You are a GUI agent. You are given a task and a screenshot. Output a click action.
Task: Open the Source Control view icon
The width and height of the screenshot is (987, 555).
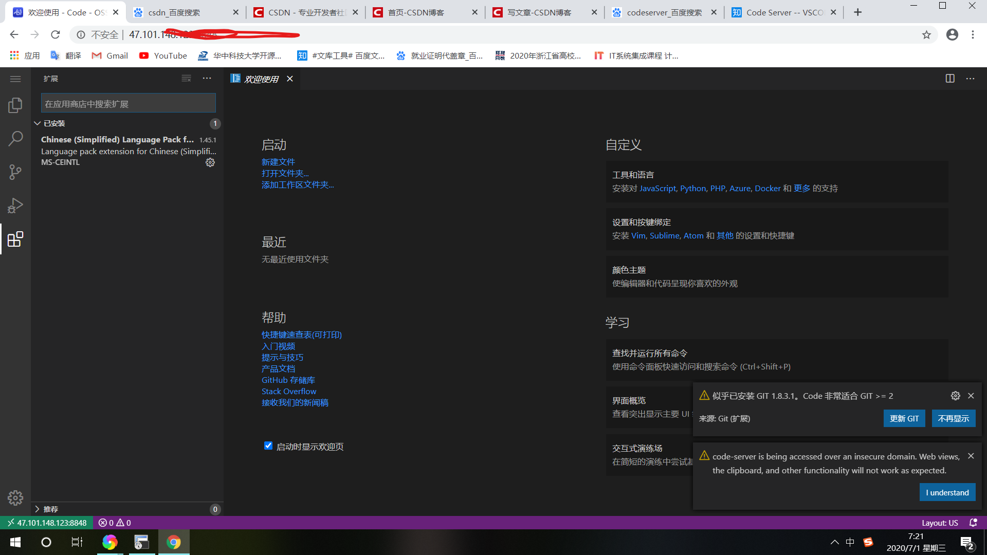pos(15,172)
